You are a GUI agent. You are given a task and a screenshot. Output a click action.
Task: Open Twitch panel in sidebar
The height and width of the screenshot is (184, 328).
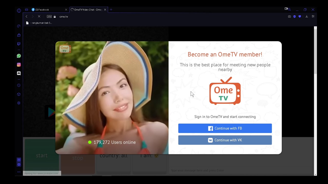click(19, 44)
